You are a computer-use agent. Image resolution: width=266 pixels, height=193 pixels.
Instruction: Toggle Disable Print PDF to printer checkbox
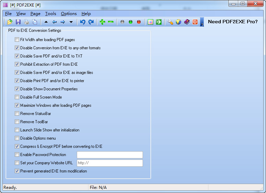point(17,80)
